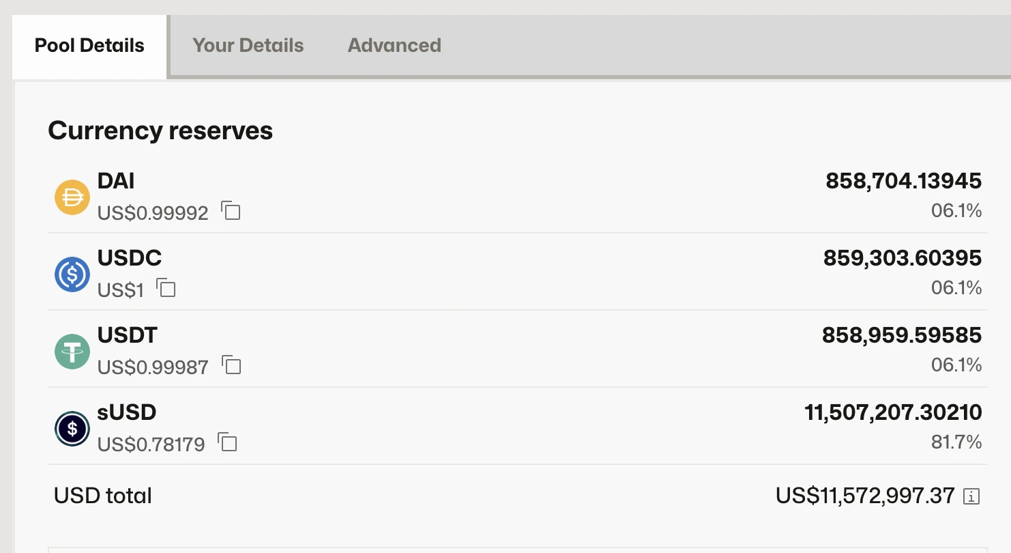
Task: Click the sUSD price US$0.78179
Action: (151, 444)
